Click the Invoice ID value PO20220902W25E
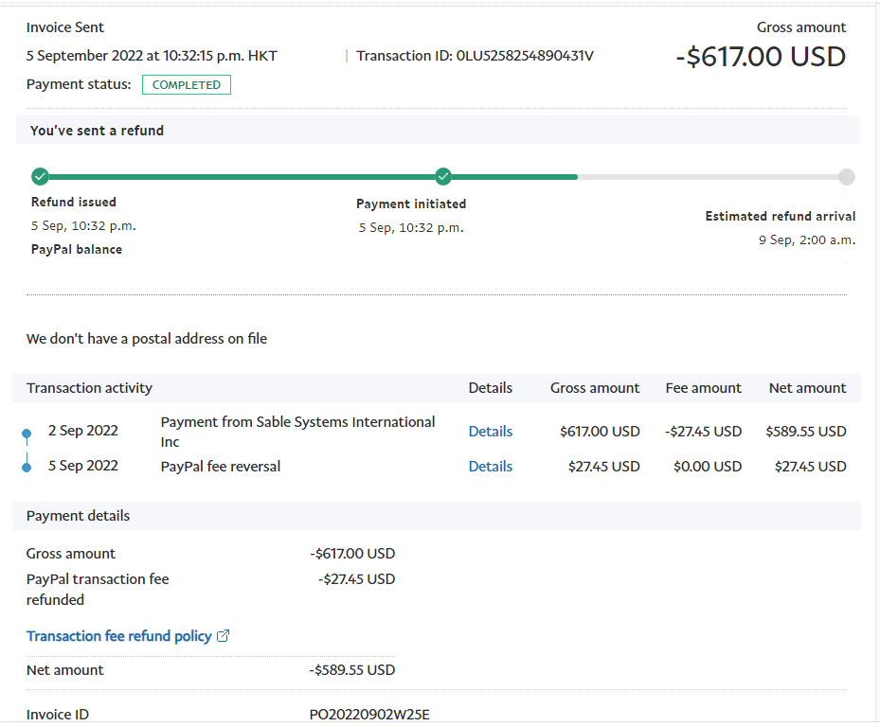Screen dimensions: 880x727 [376, 715]
